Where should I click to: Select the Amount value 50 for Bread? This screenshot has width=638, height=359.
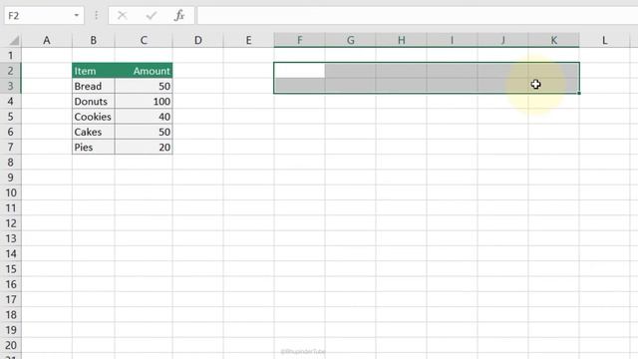coord(144,86)
